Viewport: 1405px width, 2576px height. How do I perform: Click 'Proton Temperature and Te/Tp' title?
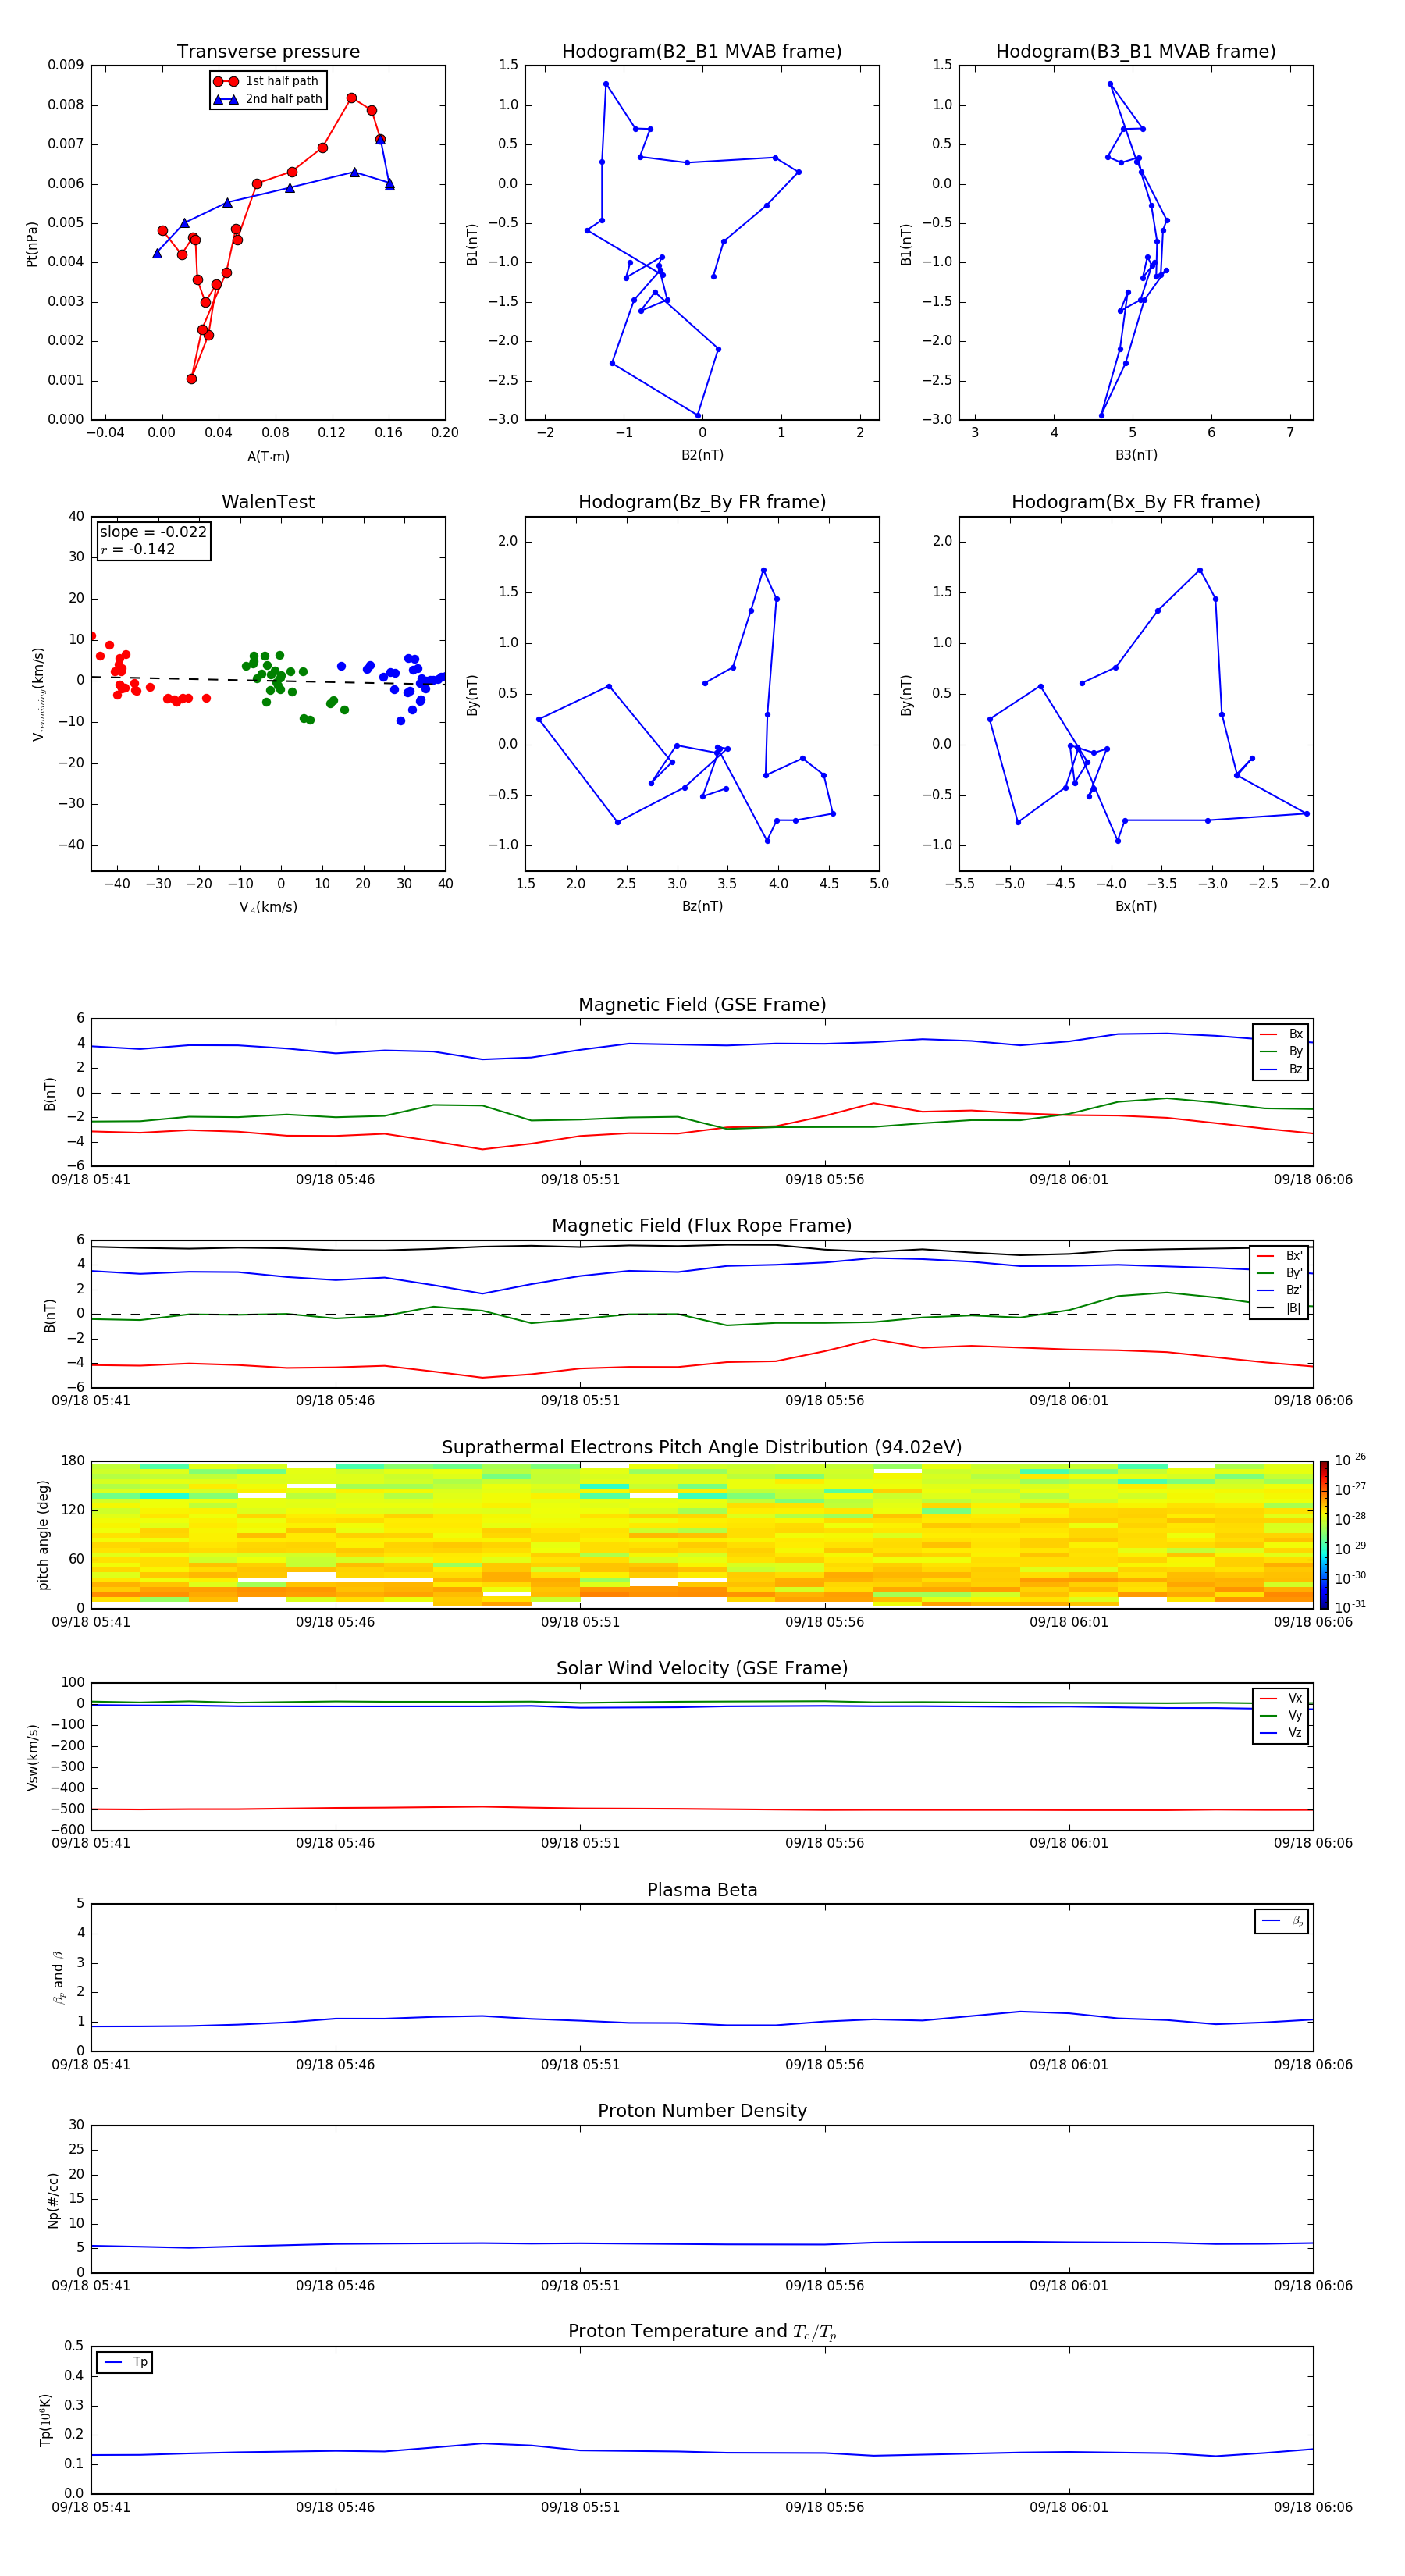click(x=702, y=2332)
